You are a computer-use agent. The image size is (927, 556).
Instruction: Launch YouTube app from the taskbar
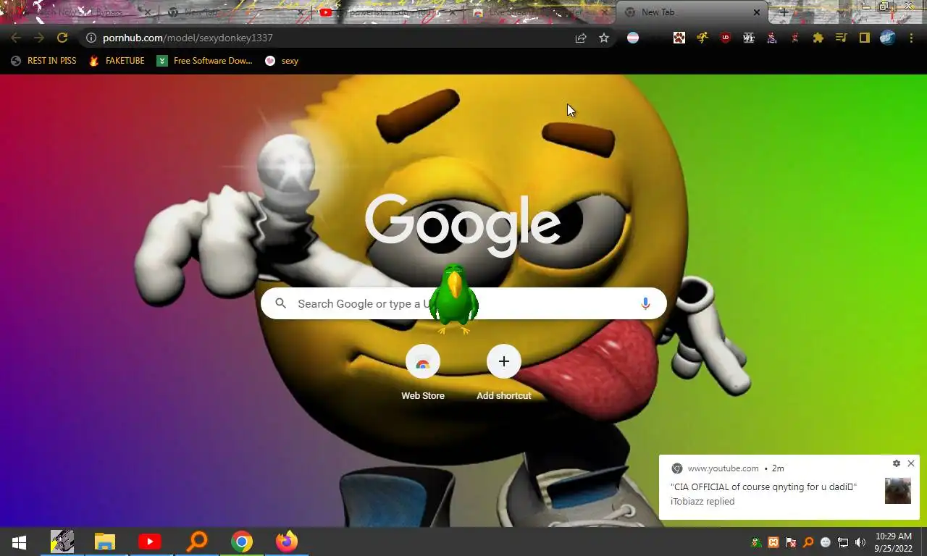(x=150, y=542)
